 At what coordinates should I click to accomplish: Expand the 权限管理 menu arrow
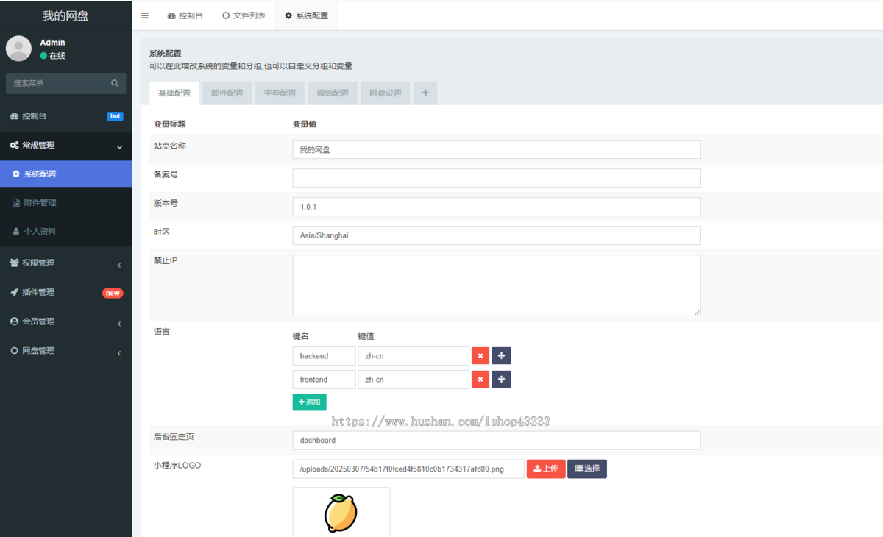tap(119, 264)
